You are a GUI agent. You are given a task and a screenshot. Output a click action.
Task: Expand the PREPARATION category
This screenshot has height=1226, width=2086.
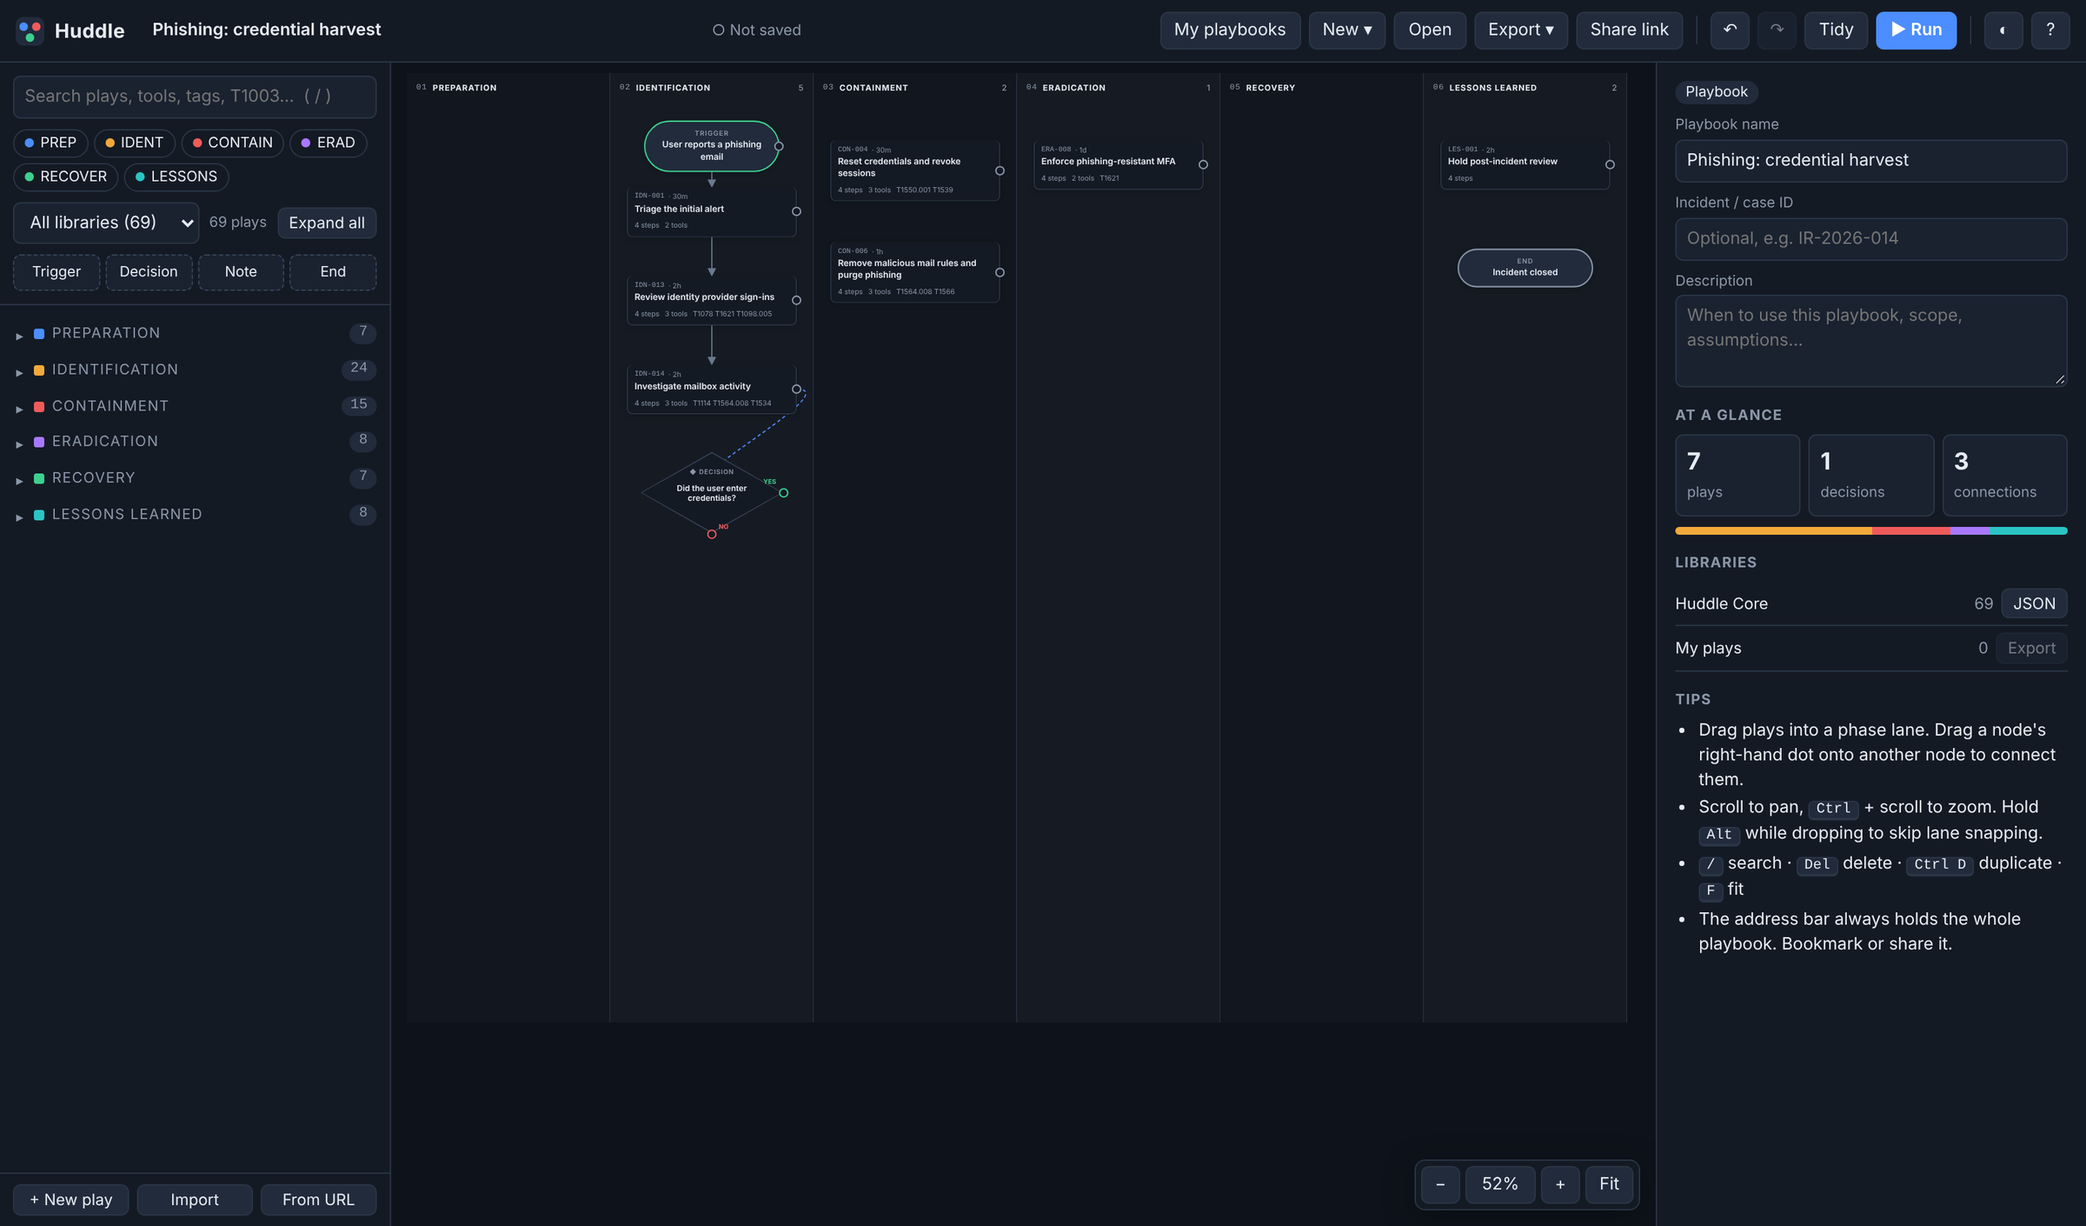coord(195,333)
